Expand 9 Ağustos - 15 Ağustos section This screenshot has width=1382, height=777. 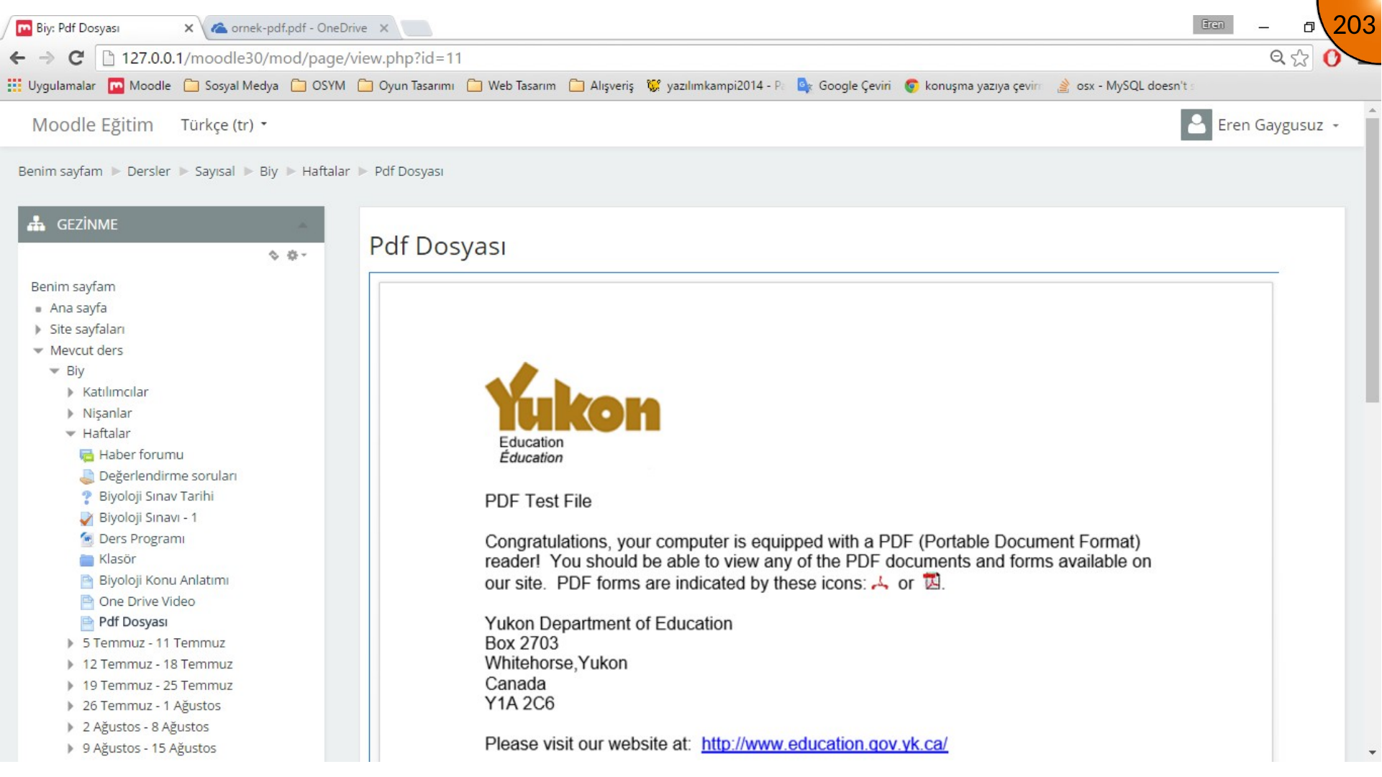(71, 748)
